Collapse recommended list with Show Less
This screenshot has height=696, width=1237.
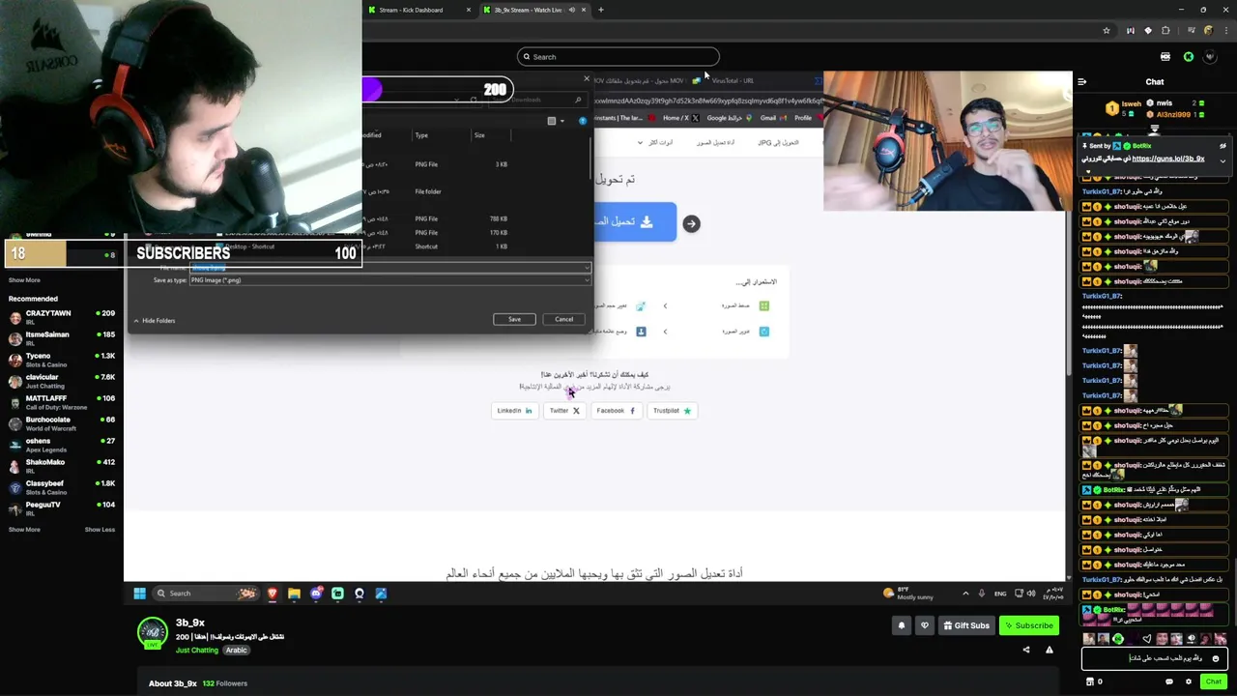click(x=100, y=530)
